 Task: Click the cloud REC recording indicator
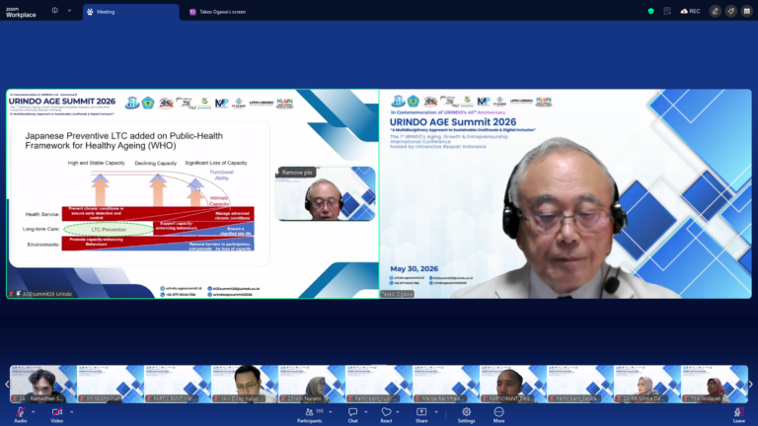point(690,11)
